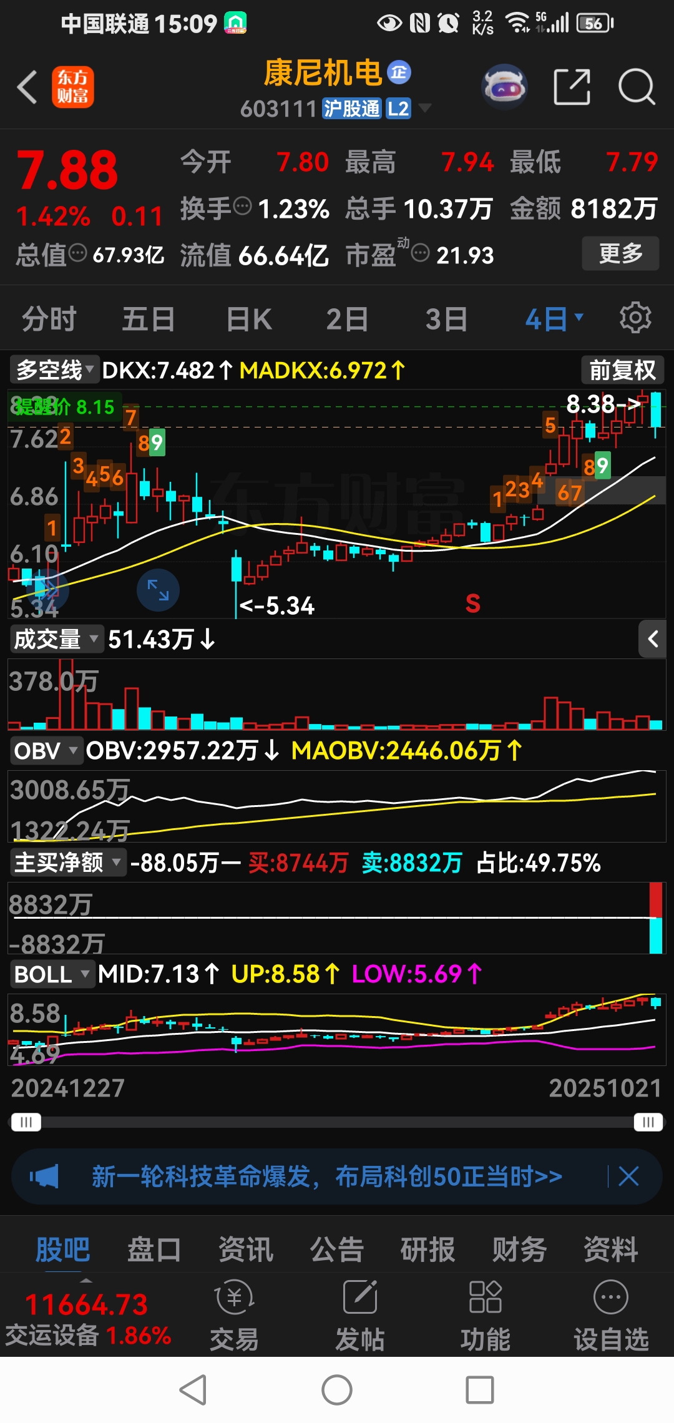Select 股吧 tab
Screen dimensions: 674x1423
pyautogui.click(x=62, y=1249)
